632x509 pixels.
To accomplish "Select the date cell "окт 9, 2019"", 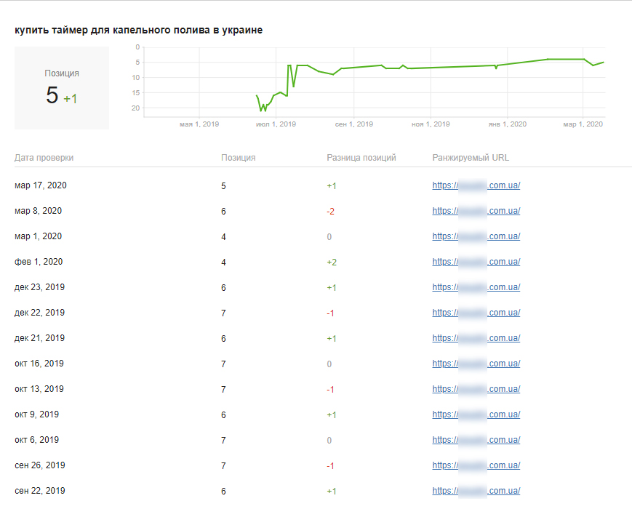I will pyautogui.click(x=36, y=414).
